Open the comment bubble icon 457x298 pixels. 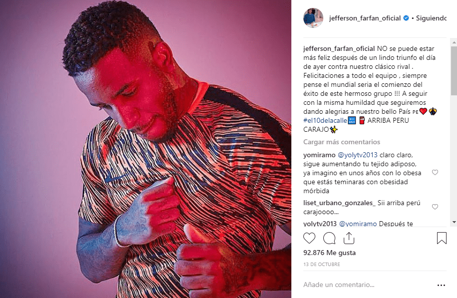[x=329, y=238]
